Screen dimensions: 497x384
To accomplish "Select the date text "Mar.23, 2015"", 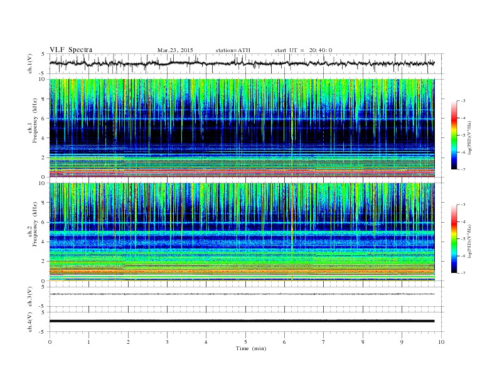I will [x=175, y=50].
